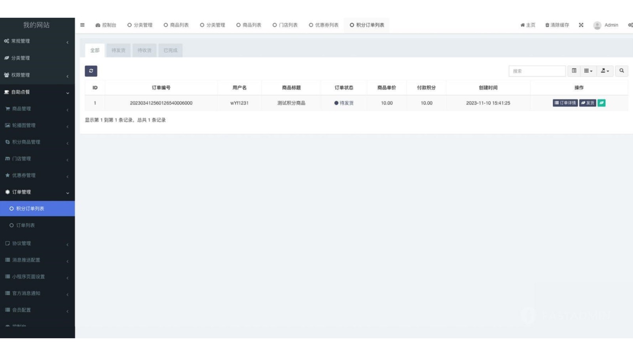This screenshot has height=356, width=633.
Task: Click 清除缓存 clear cache
Action: 557,25
